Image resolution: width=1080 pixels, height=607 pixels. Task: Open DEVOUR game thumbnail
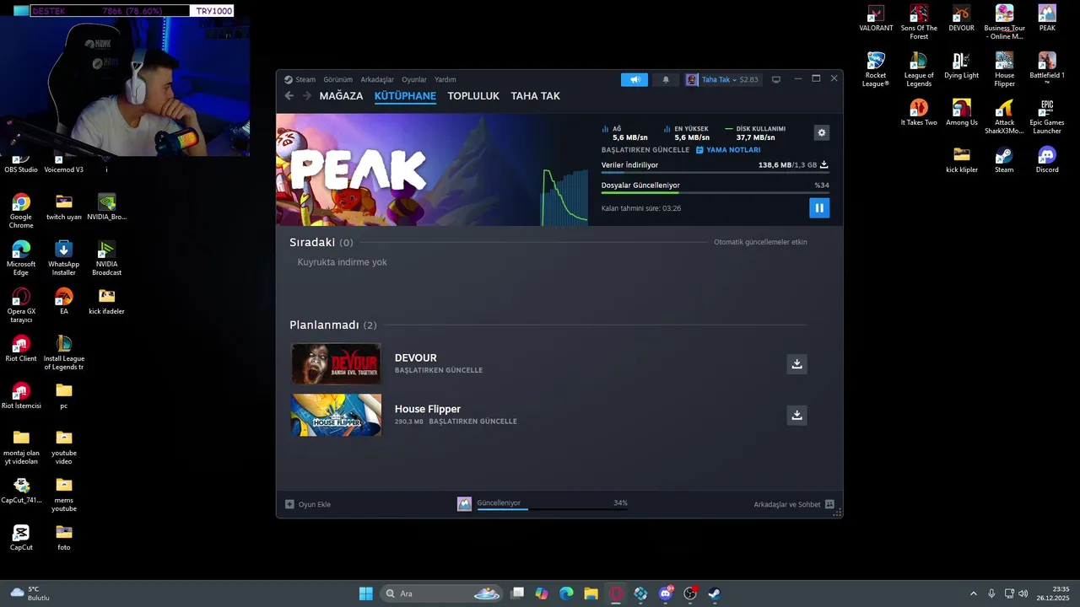coord(336,363)
